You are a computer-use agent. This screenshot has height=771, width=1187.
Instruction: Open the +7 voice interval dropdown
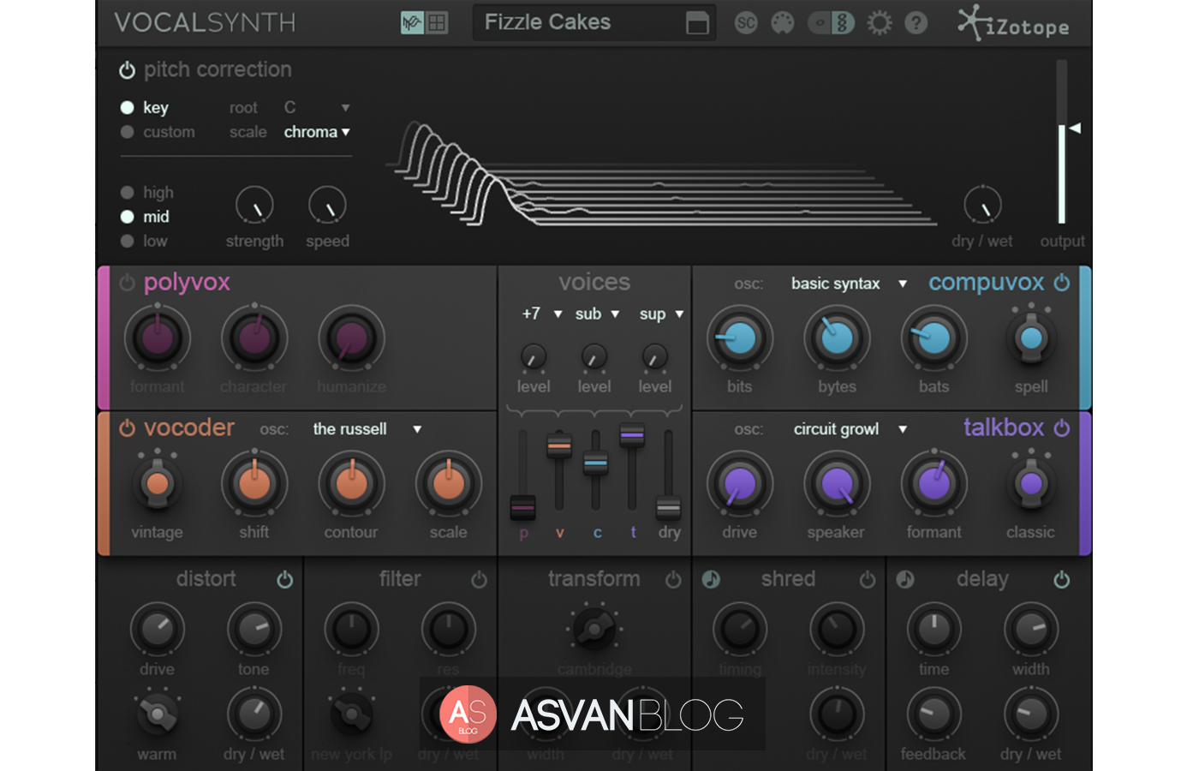tap(542, 314)
